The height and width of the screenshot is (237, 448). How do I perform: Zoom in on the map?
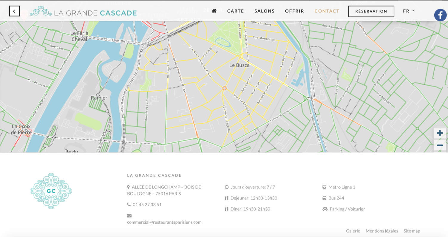tap(440, 133)
